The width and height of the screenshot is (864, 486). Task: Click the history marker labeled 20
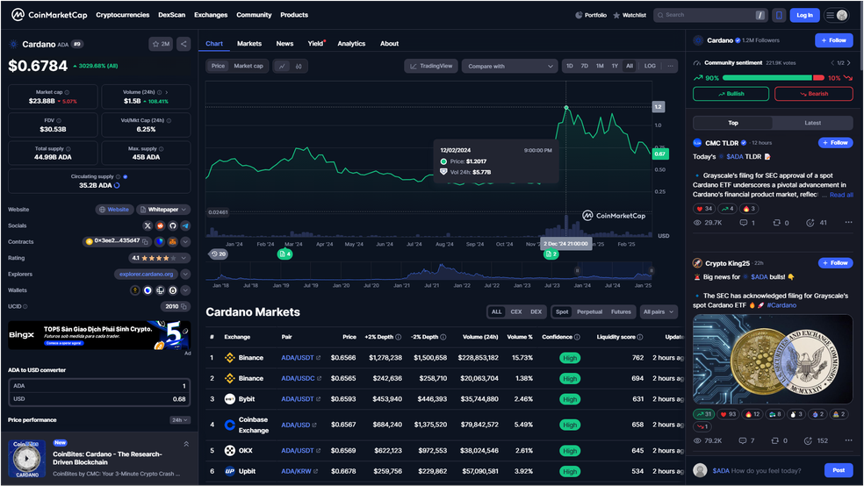click(219, 254)
